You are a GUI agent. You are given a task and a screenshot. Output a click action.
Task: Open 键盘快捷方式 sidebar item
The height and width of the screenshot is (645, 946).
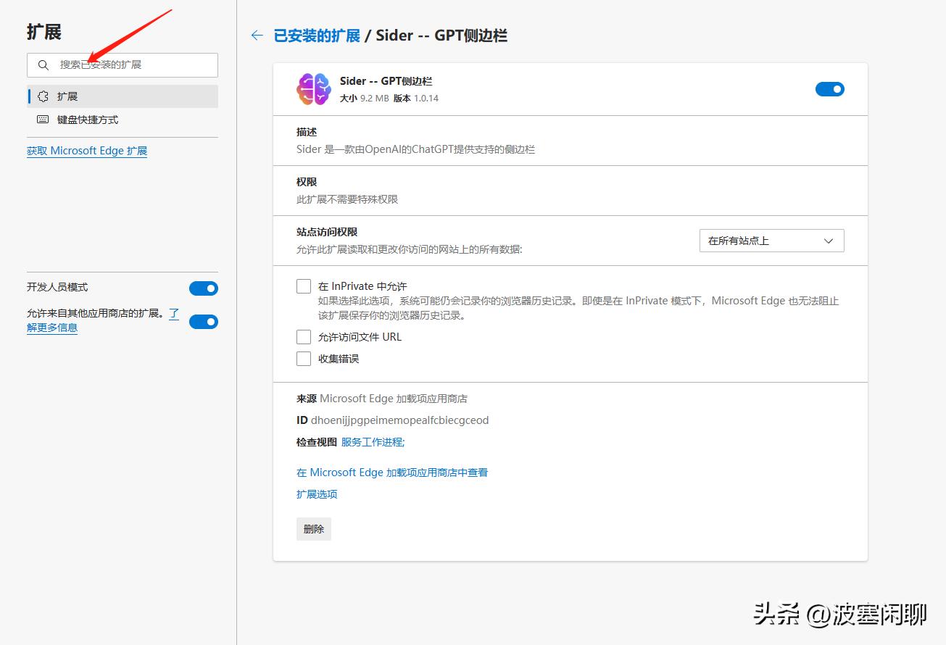(123, 120)
